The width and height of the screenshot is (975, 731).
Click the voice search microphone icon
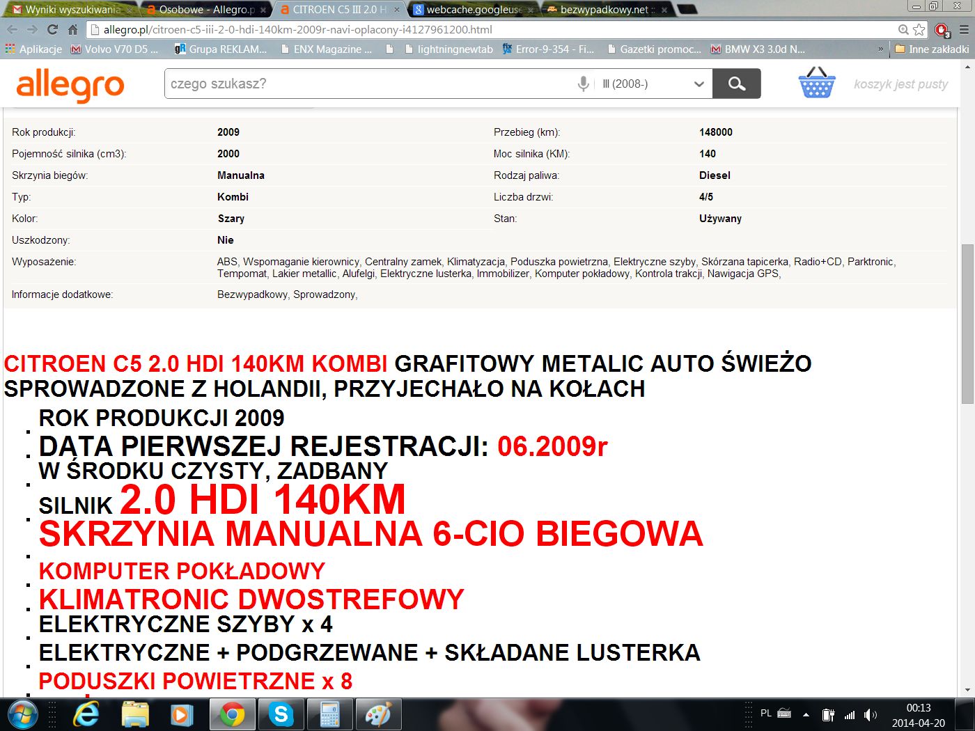584,84
